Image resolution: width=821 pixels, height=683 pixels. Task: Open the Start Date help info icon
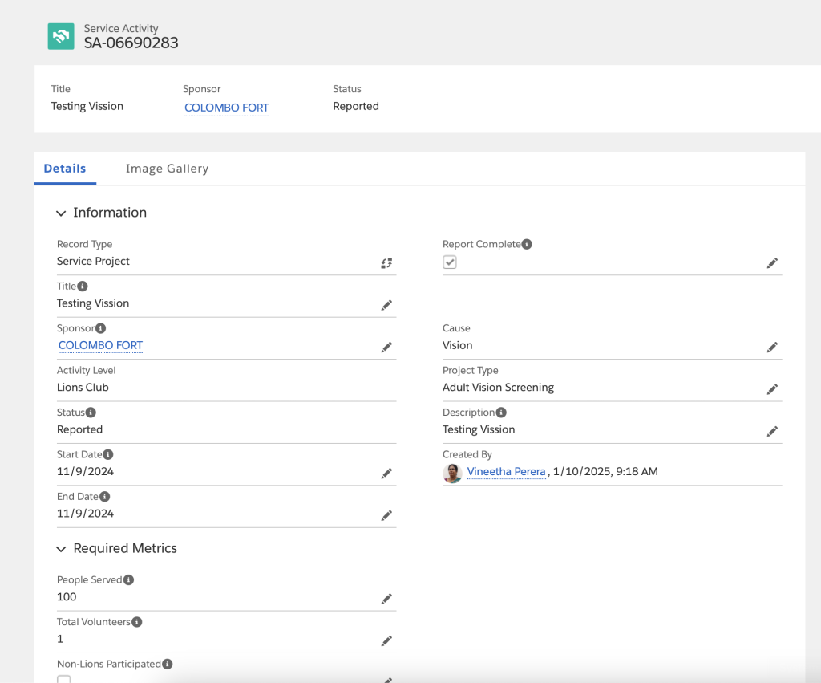click(x=108, y=454)
